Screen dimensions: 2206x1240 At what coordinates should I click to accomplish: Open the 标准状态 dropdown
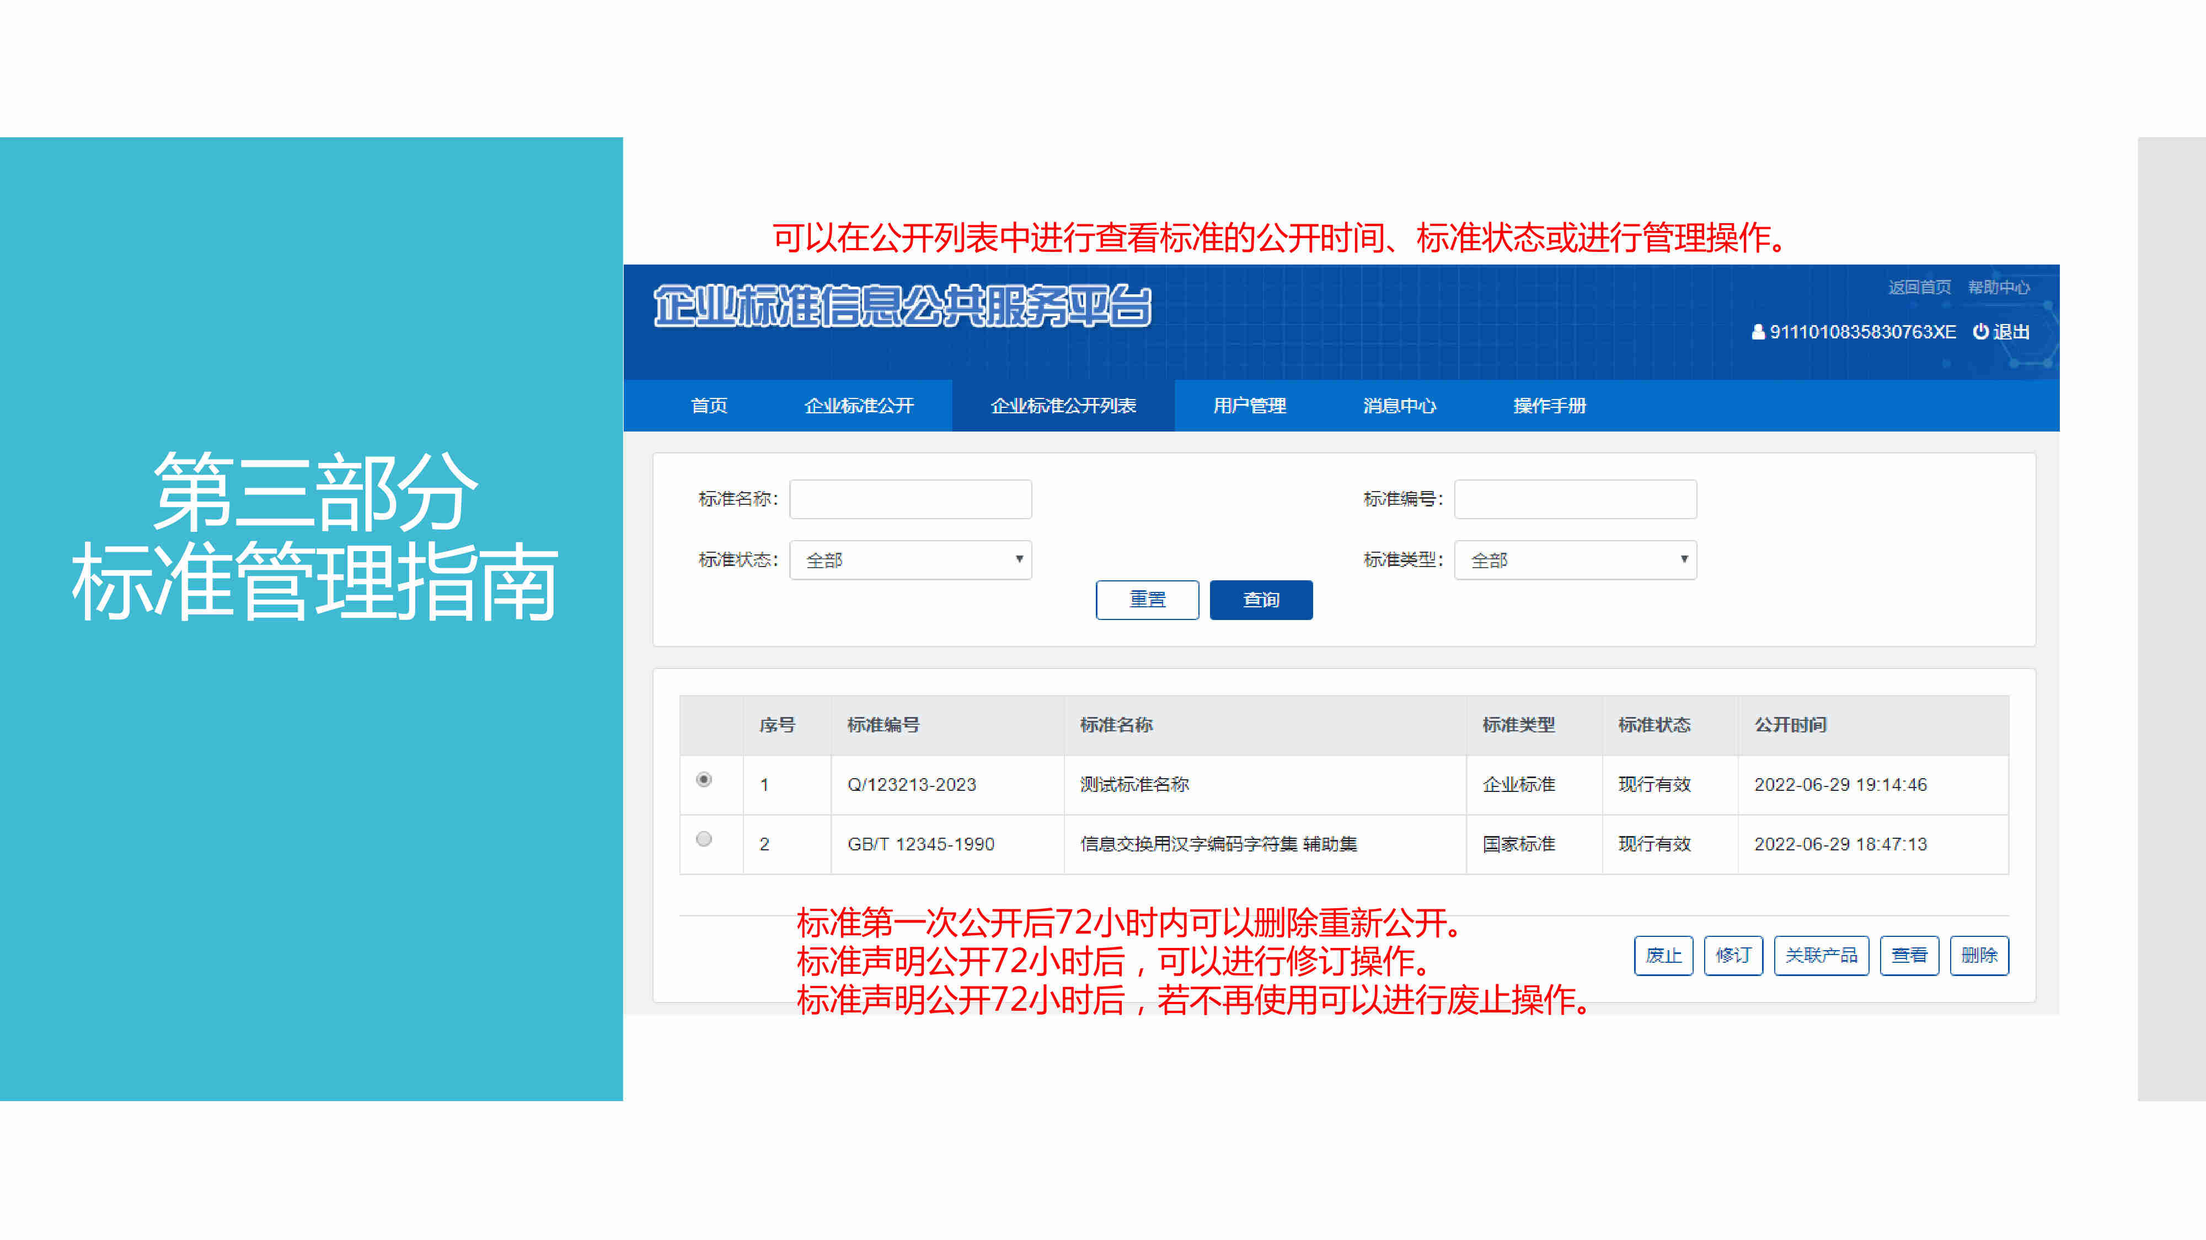click(x=911, y=560)
